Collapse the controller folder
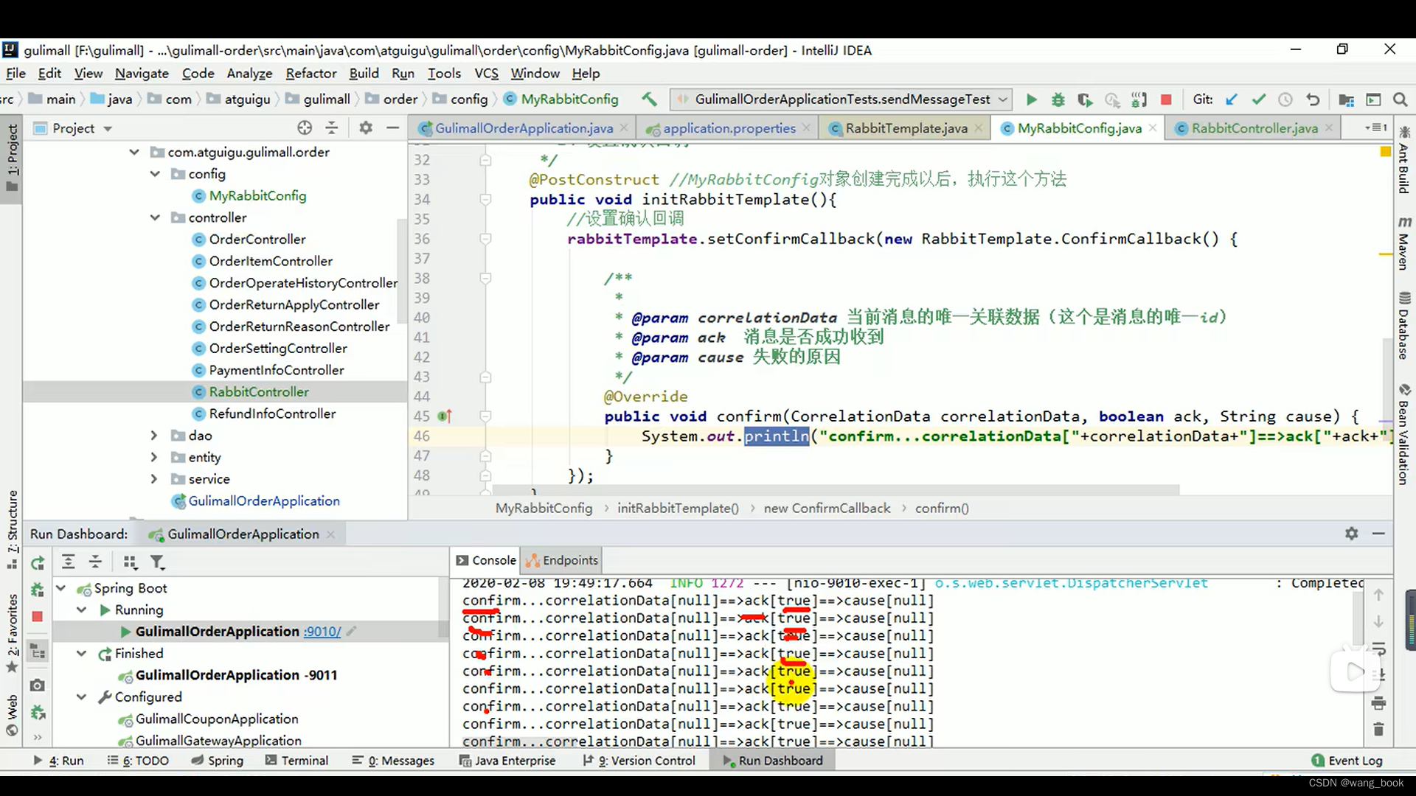This screenshot has width=1416, height=796. click(x=155, y=217)
